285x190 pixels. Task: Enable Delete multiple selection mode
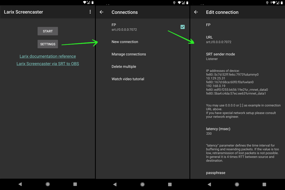click(124, 66)
